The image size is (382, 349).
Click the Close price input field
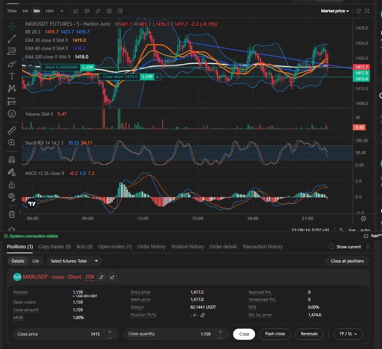point(58,334)
